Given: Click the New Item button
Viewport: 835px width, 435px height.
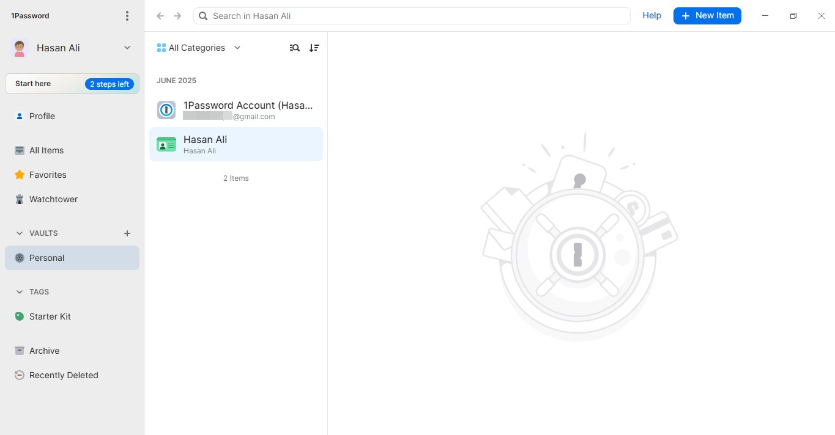Looking at the screenshot, I should point(707,16).
